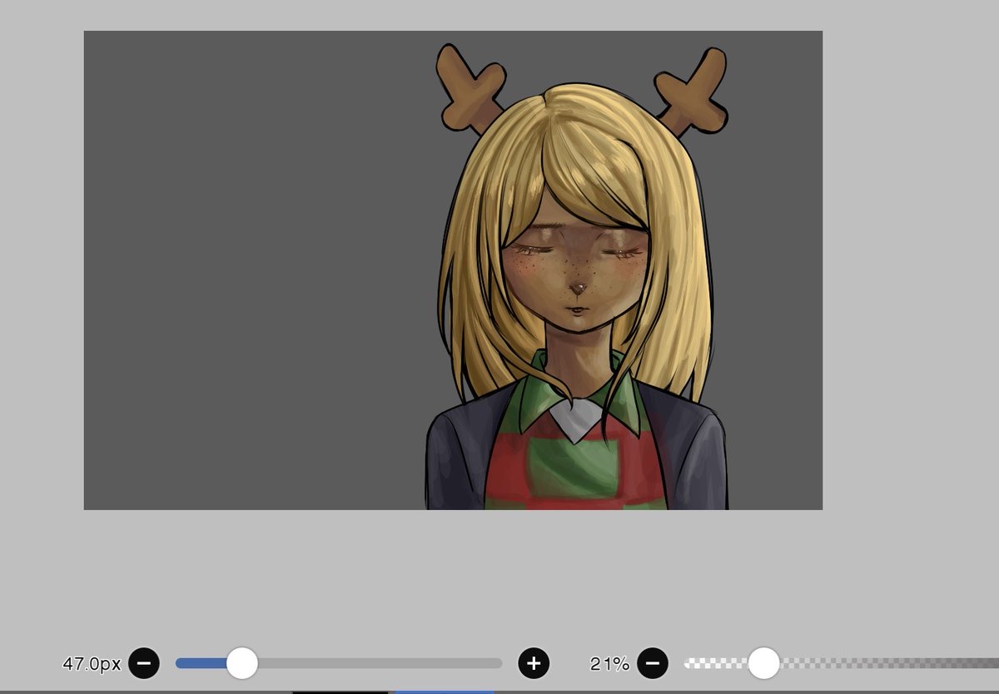Decrease opacity with minus button
This screenshot has width=999, height=694.
(x=653, y=663)
